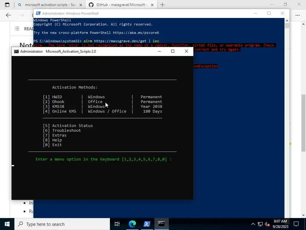306x230 pixels.
Task: Click the 'Enter a menu option' prompt text
Action: (x=104, y=159)
